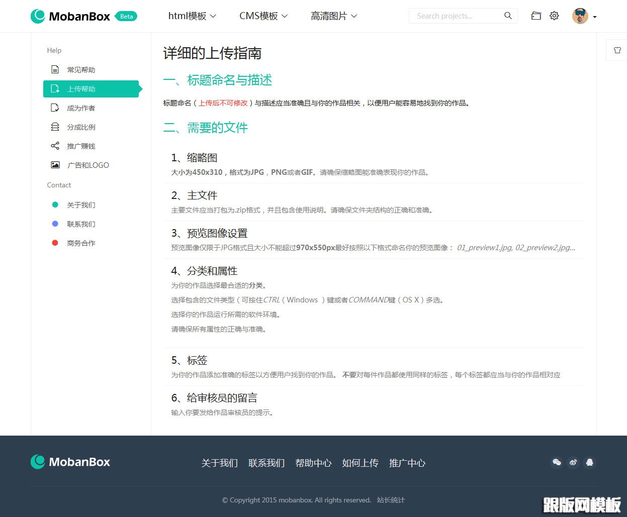The height and width of the screenshot is (517, 627).
Task: Click the 帮助中心 footer link
Action: tap(313, 463)
